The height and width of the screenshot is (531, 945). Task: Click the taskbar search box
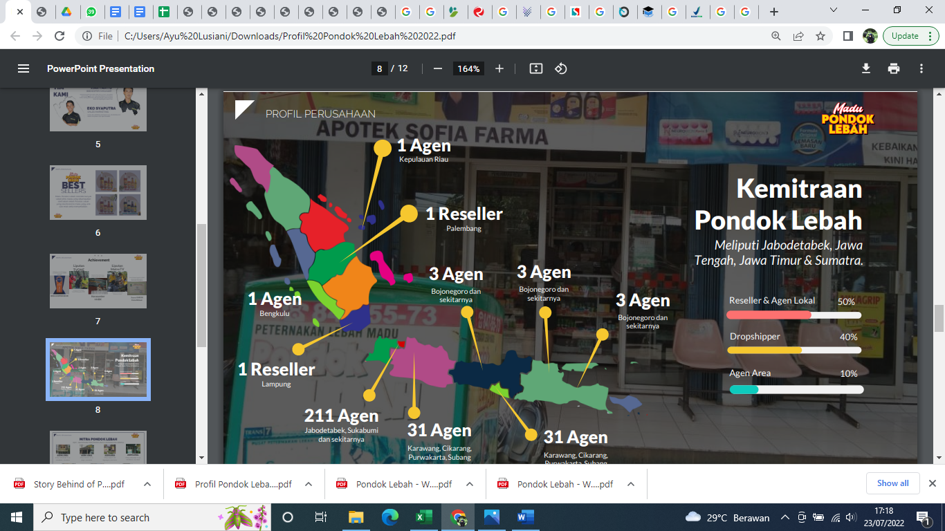point(154,517)
